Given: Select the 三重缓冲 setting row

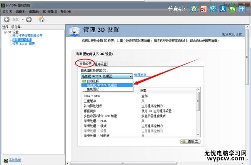Looking at the screenshot, I should (139, 101).
